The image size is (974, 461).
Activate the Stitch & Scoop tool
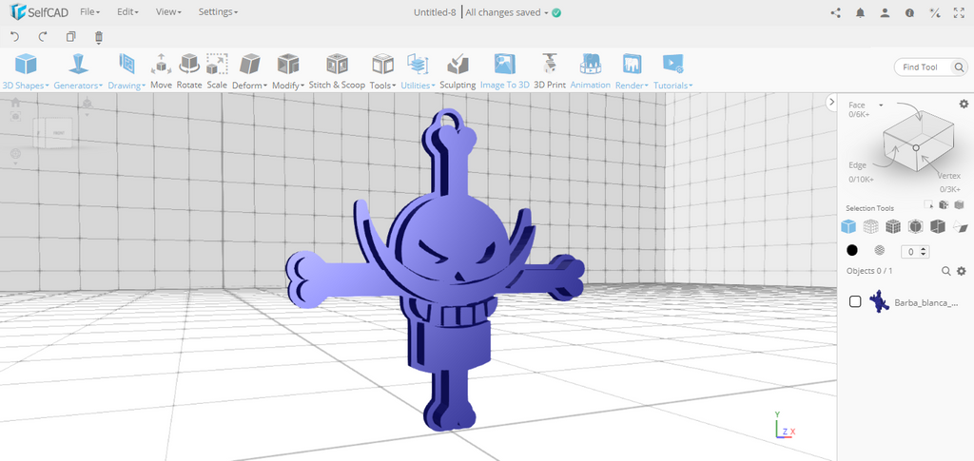pos(337,71)
